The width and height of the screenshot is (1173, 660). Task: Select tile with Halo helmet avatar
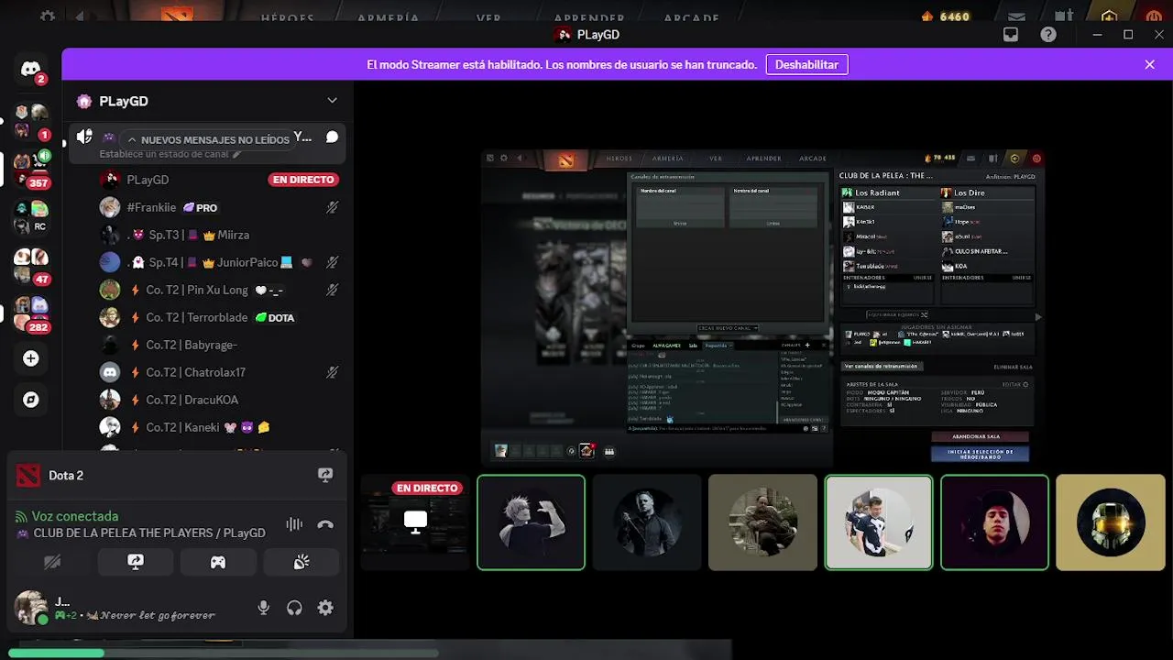(1110, 522)
